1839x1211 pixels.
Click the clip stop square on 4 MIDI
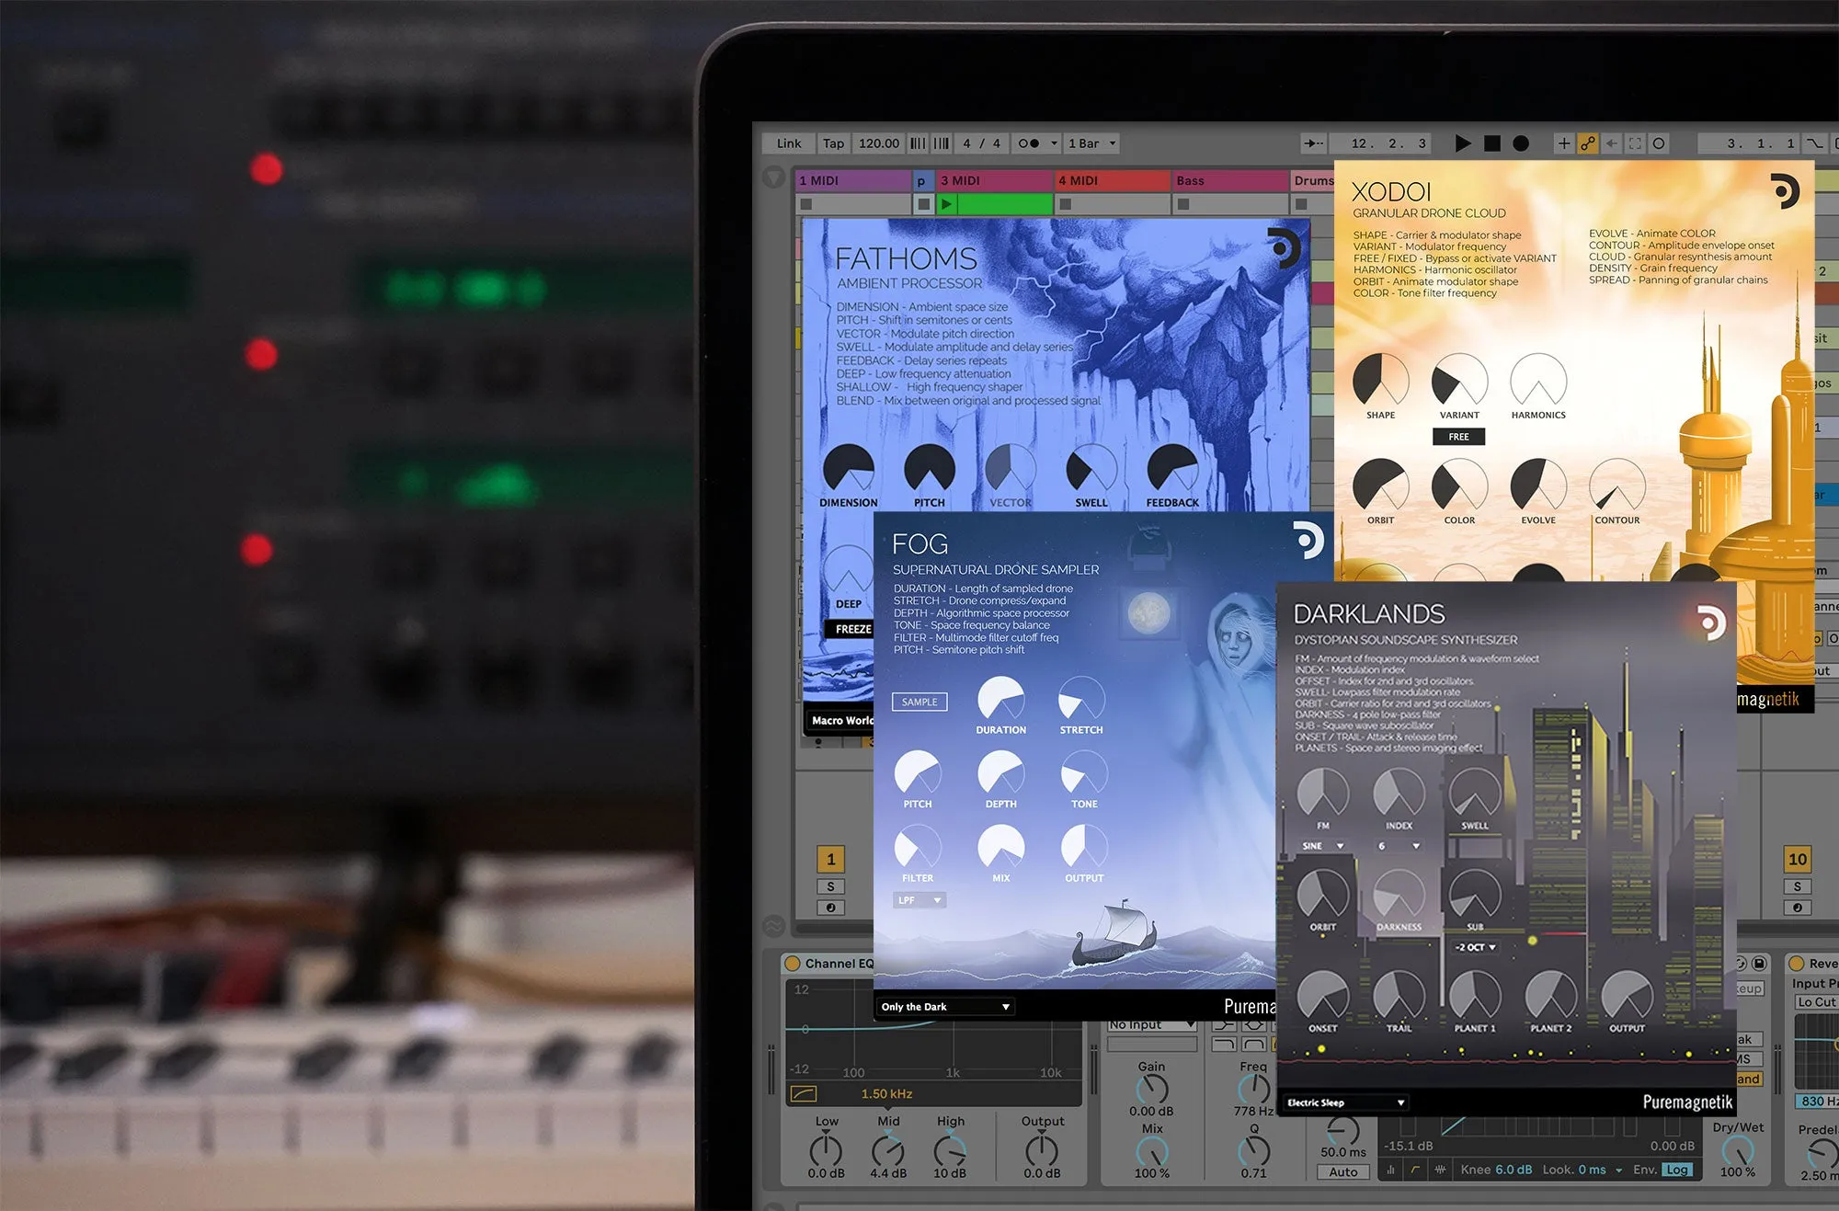point(1065,204)
